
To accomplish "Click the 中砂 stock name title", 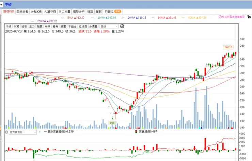I will point(8,4).
